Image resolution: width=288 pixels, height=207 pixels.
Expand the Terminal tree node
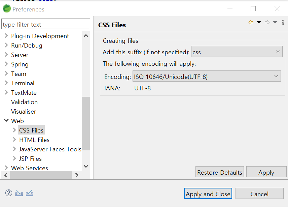pyautogui.click(x=6, y=83)
